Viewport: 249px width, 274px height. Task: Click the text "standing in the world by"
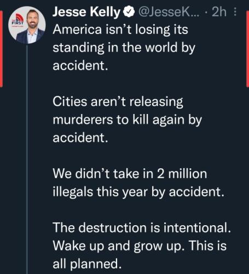tap(124, 48)
